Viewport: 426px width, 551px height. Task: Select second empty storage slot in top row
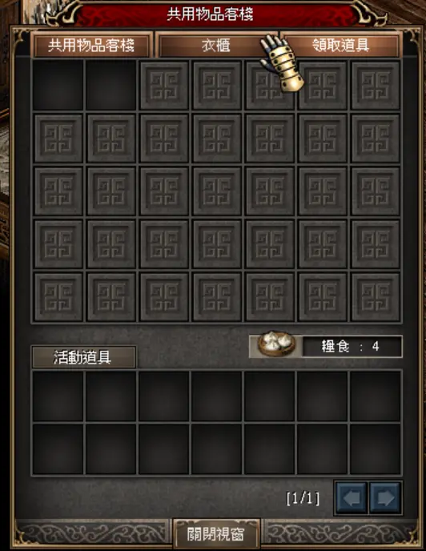111,85
